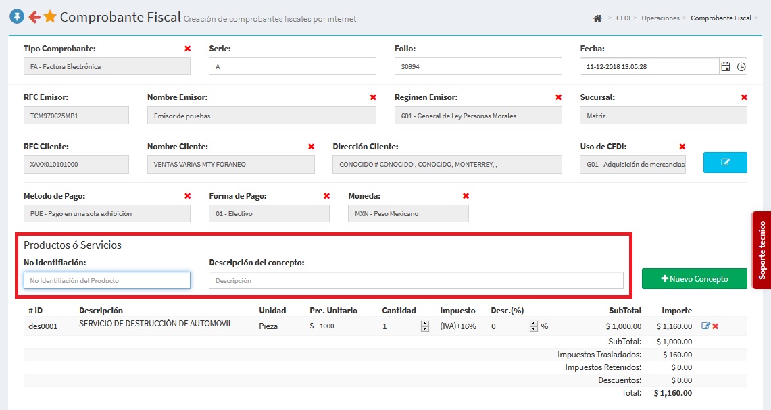The width and height of the screenshot is (771, 410).
Task: Edit the des0001 concept row
Action: 706,326
